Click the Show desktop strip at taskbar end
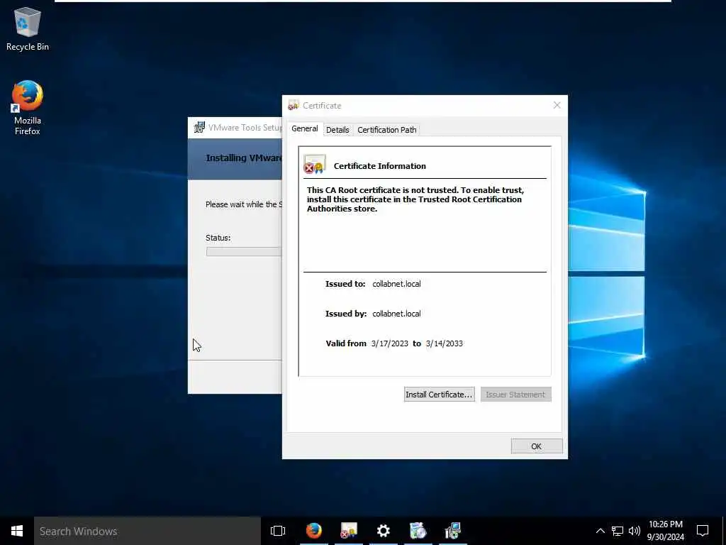This screenshot has height=545, width=726. (724, 531)
